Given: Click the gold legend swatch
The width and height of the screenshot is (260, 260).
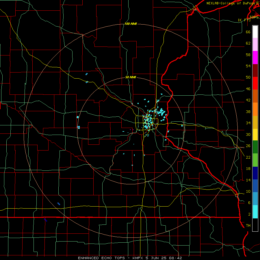Looking at the screenshot, I should pos(255,122).
